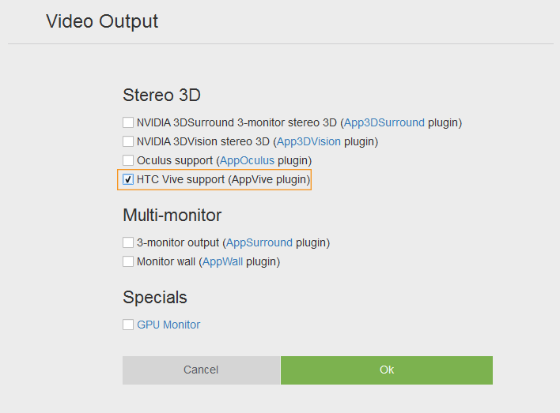Open the App3DSurround plugin link
Screen dimensions: 560x413
coord(384,123)
